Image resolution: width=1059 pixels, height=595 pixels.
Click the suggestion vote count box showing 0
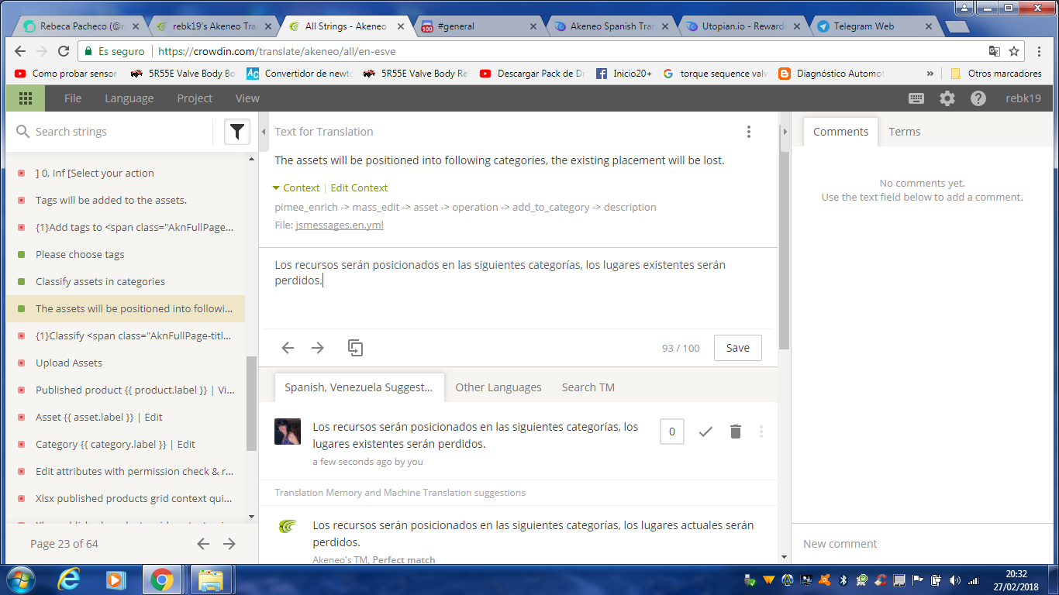(672, 432)
